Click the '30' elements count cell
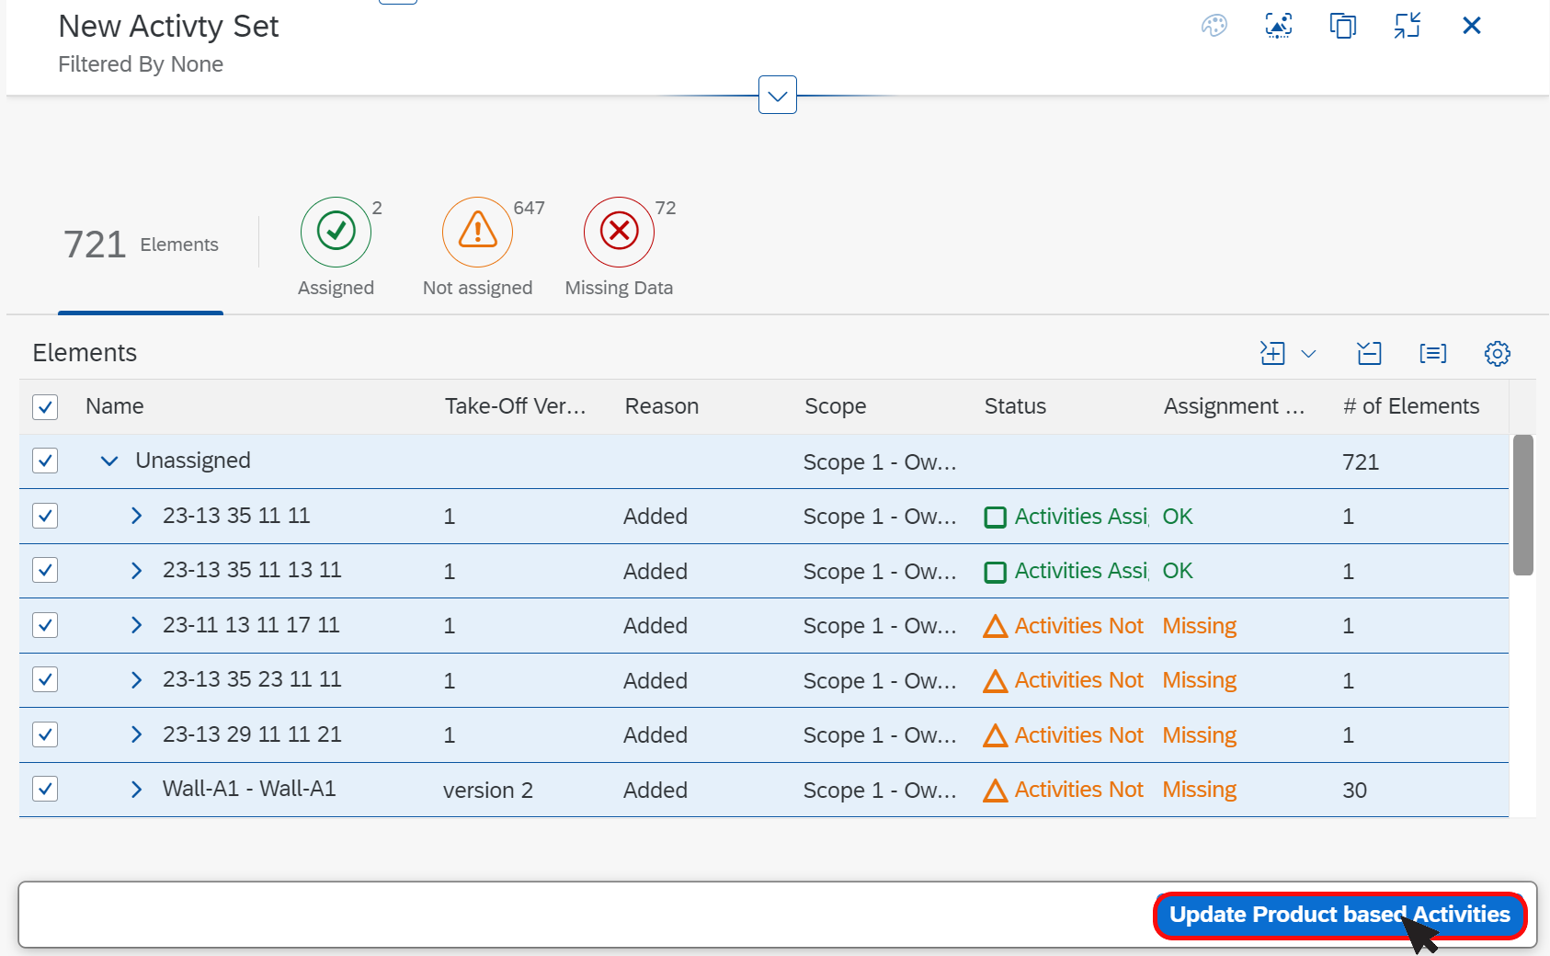The height and width of the screenshot is (956, 1550). pyautogui.click(x=1354, y=791)
